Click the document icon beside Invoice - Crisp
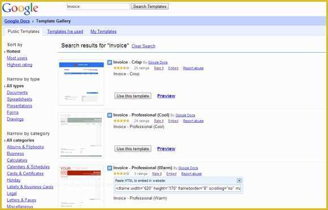This screenshot has height=210, width=328. click(110, 62)
